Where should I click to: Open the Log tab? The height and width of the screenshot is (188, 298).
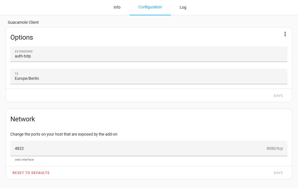tap(183, 7)
